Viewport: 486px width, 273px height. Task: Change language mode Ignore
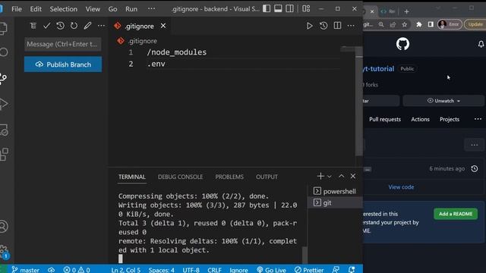(x=238, y=270)
